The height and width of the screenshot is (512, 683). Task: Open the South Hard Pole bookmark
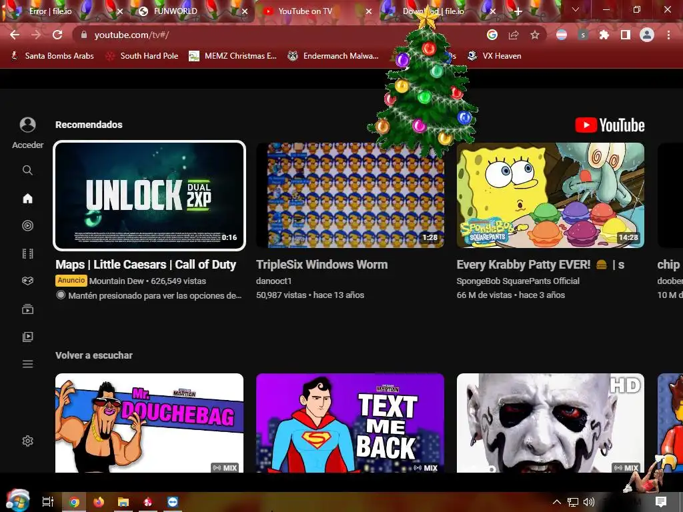pyautogui.click(x=143, y=56)
